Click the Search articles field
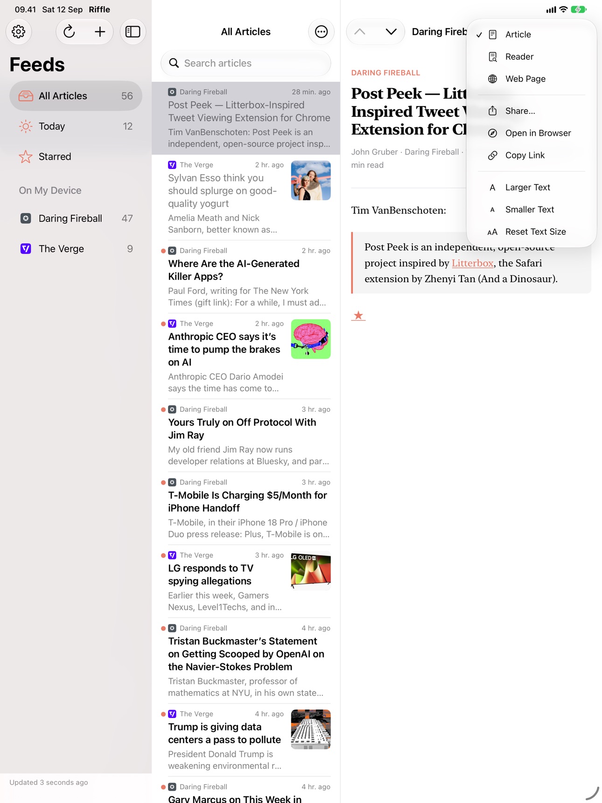Viewport: 602px width, 803px height. pyautogui.click(x=246, y=63)
